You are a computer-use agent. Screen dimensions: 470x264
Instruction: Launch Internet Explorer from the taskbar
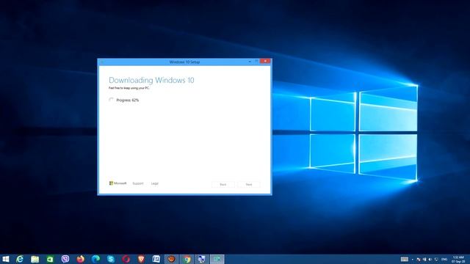[20, 259]
